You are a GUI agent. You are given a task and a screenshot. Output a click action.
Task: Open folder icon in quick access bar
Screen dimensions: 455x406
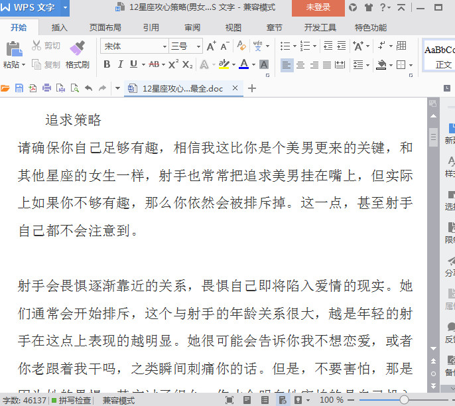coord(5,88)
